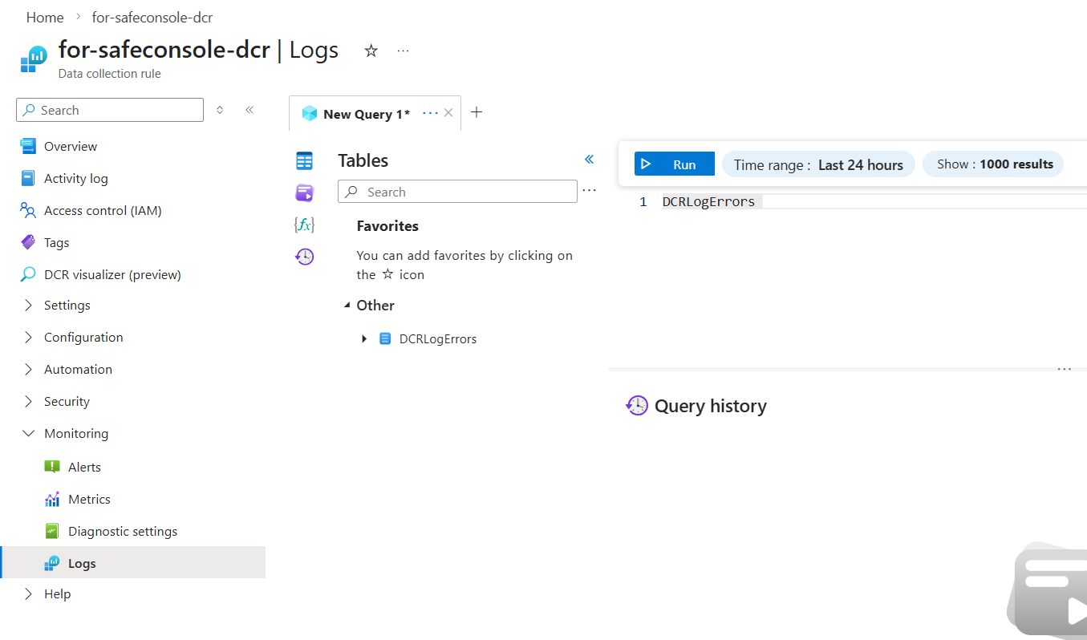Screen dimensions: 1087x640
Task: Collapse the Other tables group
Action: tap(347, 306)
